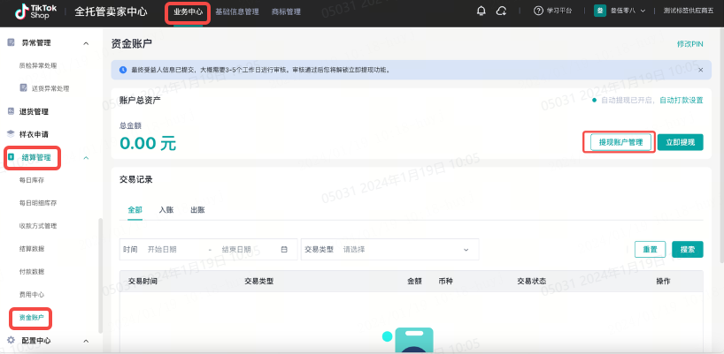Open the 自动打款设置 link

point(681,100)
